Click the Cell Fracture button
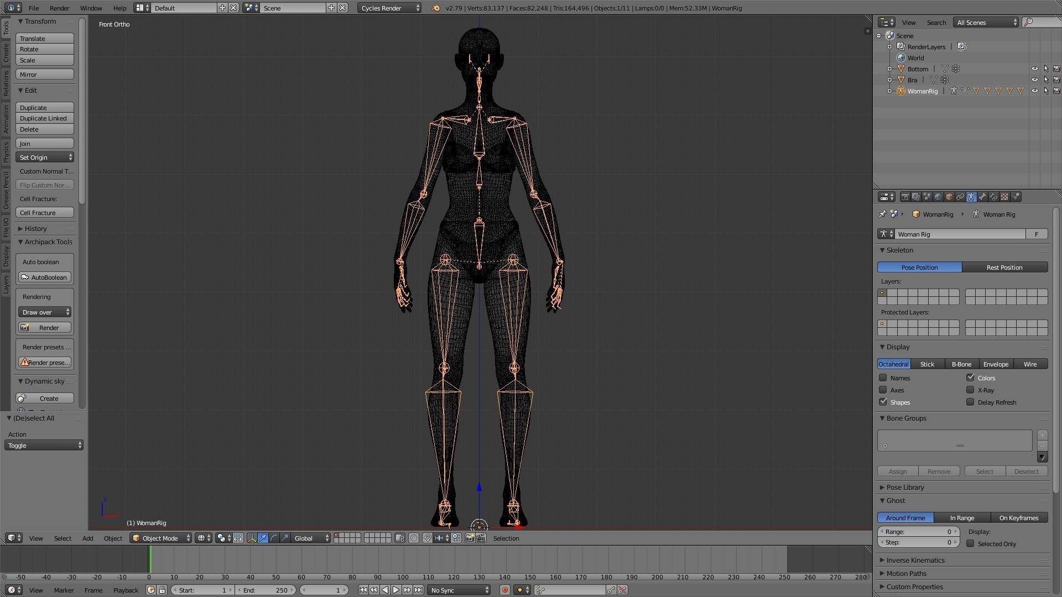Image resolution: width=1062 pixels, height=597 pixels. click(44, 212)
